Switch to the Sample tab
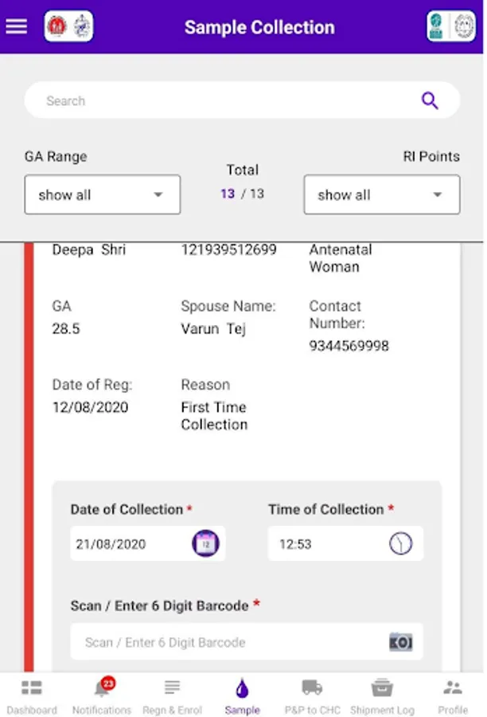 [x=243, y=695]
